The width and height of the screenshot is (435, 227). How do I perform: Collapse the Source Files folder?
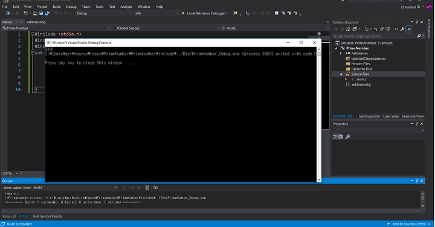point(341,74)
